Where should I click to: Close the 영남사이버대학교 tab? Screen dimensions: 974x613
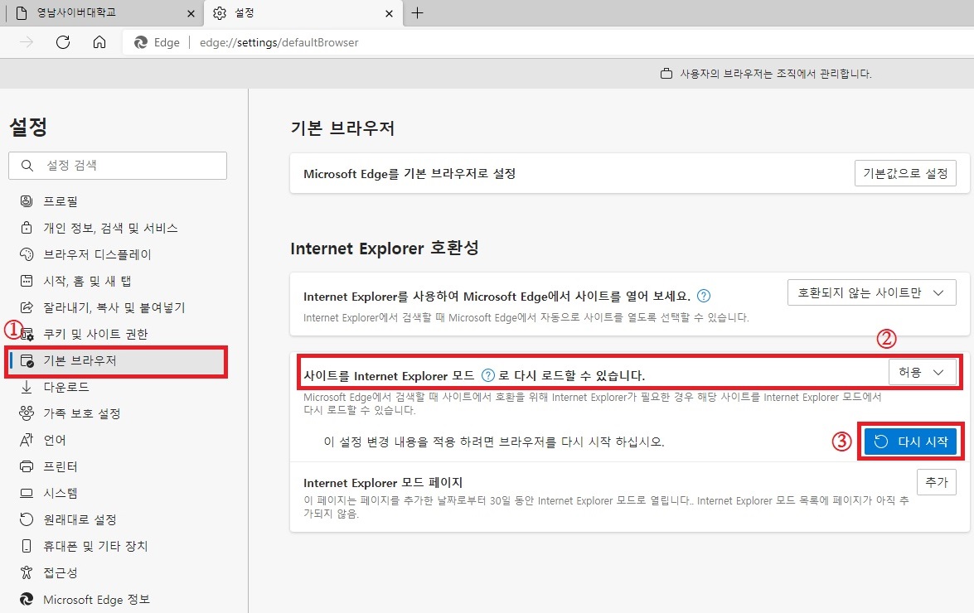(191, 13)
